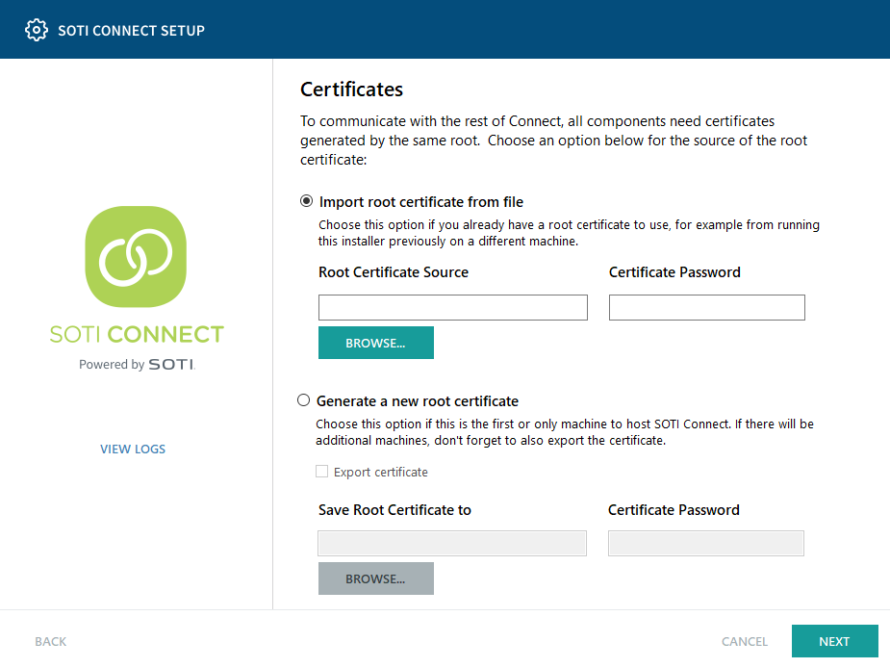
Task: Click the setup gear icon in header
Action: coord(37,30)
